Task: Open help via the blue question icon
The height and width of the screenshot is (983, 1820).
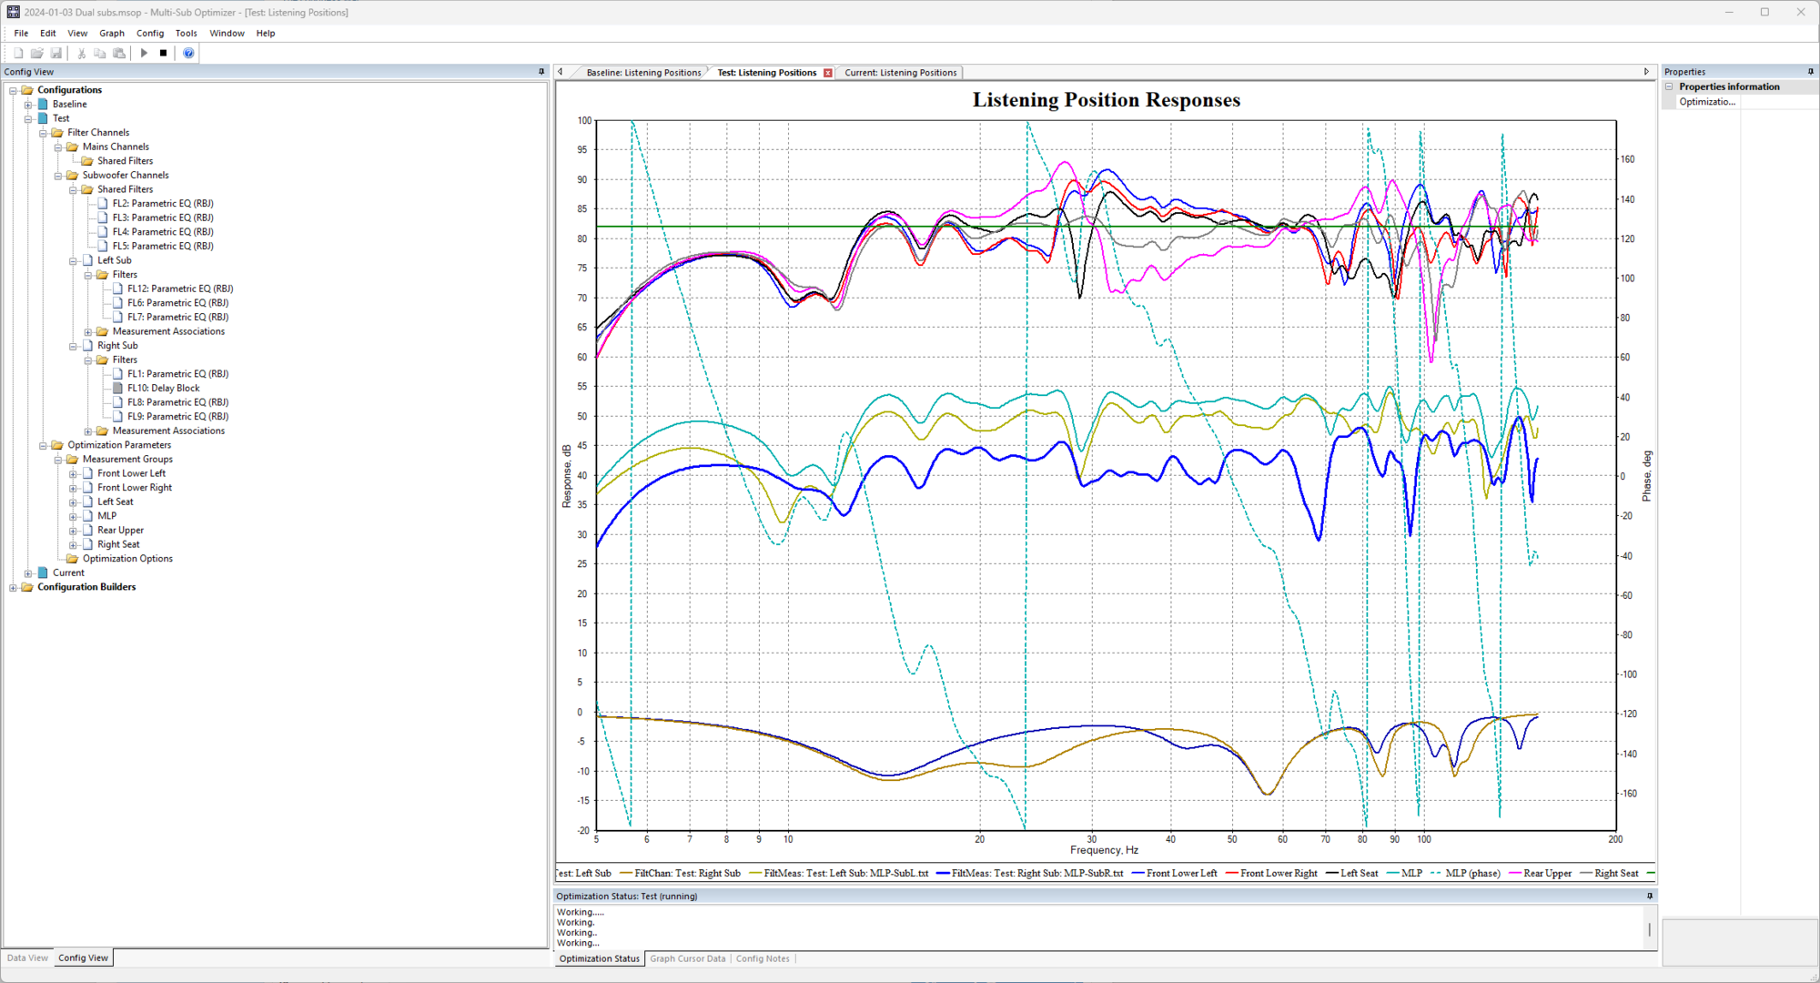Action: point(188,53)
